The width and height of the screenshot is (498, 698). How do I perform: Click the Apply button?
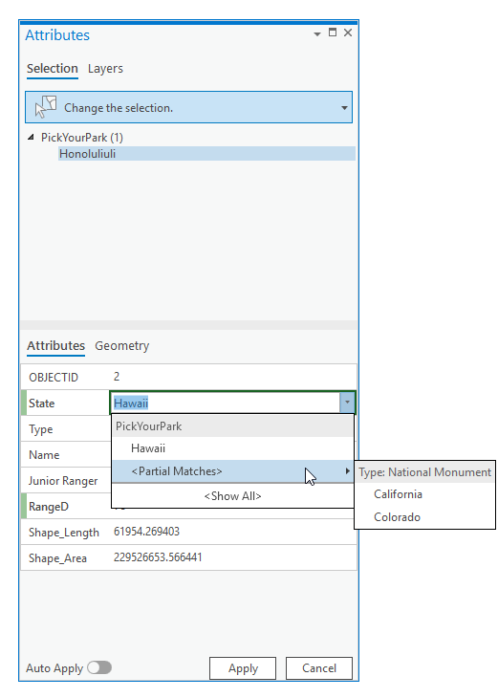(x=243, y=668)
